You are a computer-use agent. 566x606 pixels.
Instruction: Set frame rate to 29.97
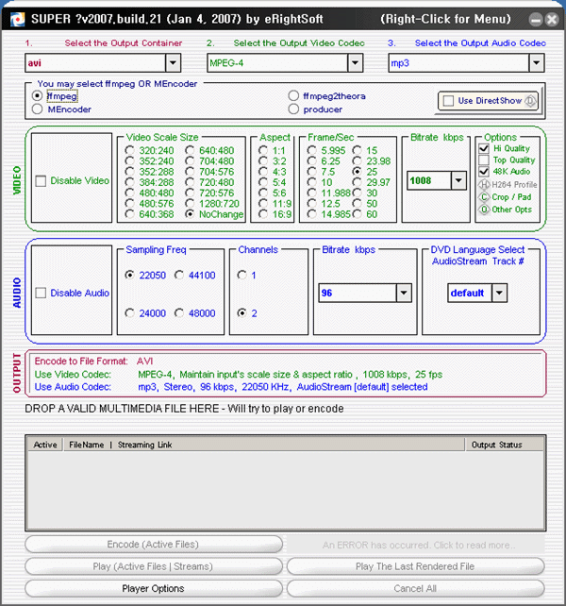[357, 182]
